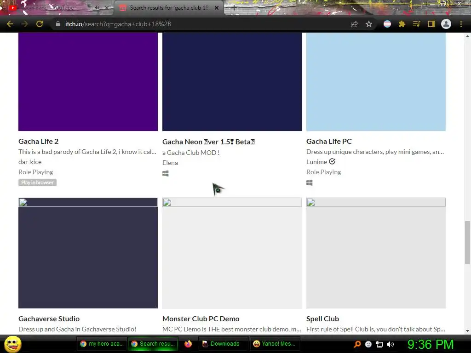Click the 'First rule of Spell Club' description
Viewport: 471px width, 353px height.
point(376,329)
